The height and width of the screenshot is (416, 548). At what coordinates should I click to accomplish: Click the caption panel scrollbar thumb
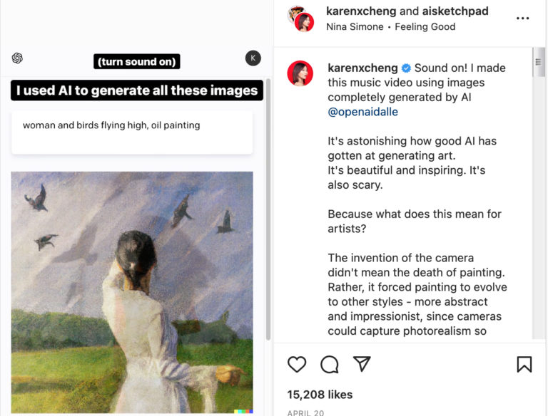tap(539, 64)
